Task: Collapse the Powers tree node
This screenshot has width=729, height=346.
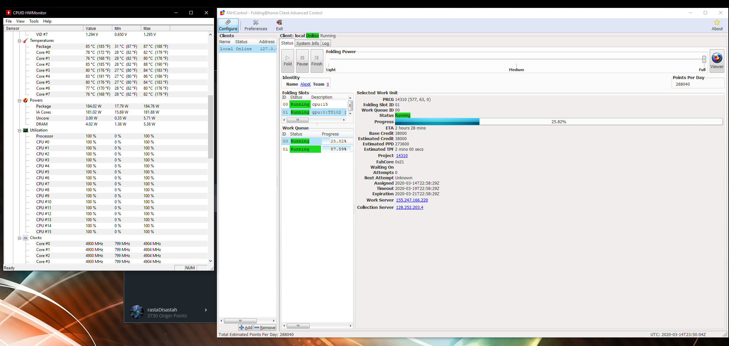Action: [20, 101]
